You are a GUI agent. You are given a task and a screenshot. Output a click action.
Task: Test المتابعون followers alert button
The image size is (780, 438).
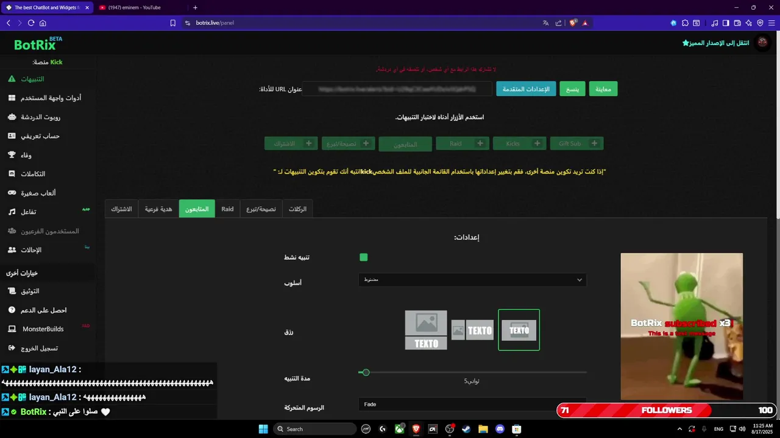pyautogui.click(x=405, y=144)
